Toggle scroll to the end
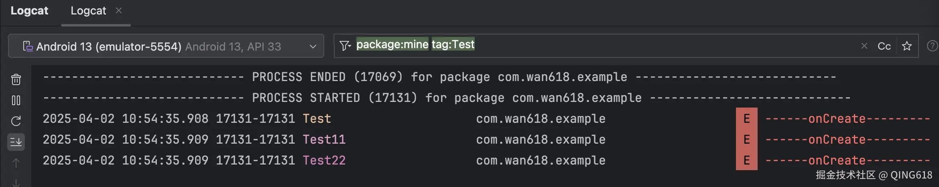939x187 pixels. coord(16,142)
